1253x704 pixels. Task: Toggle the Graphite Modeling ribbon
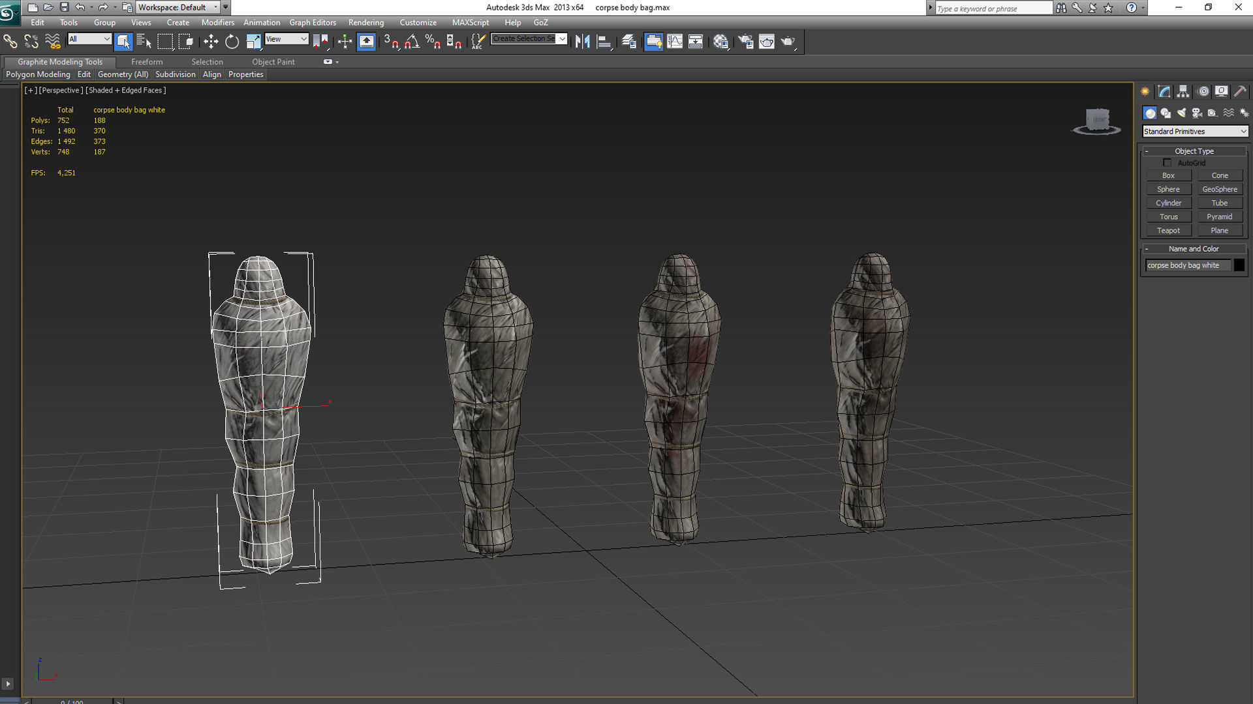coord(653,42)
